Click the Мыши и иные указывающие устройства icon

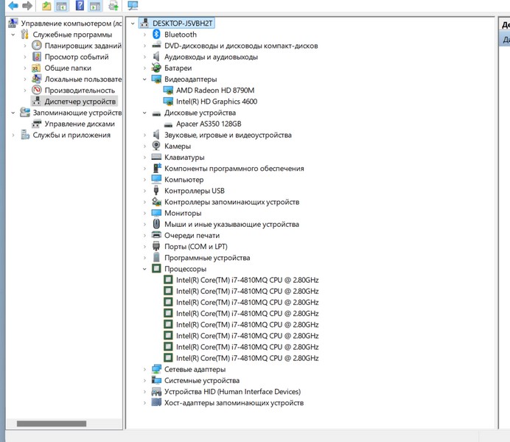point(156,224)
